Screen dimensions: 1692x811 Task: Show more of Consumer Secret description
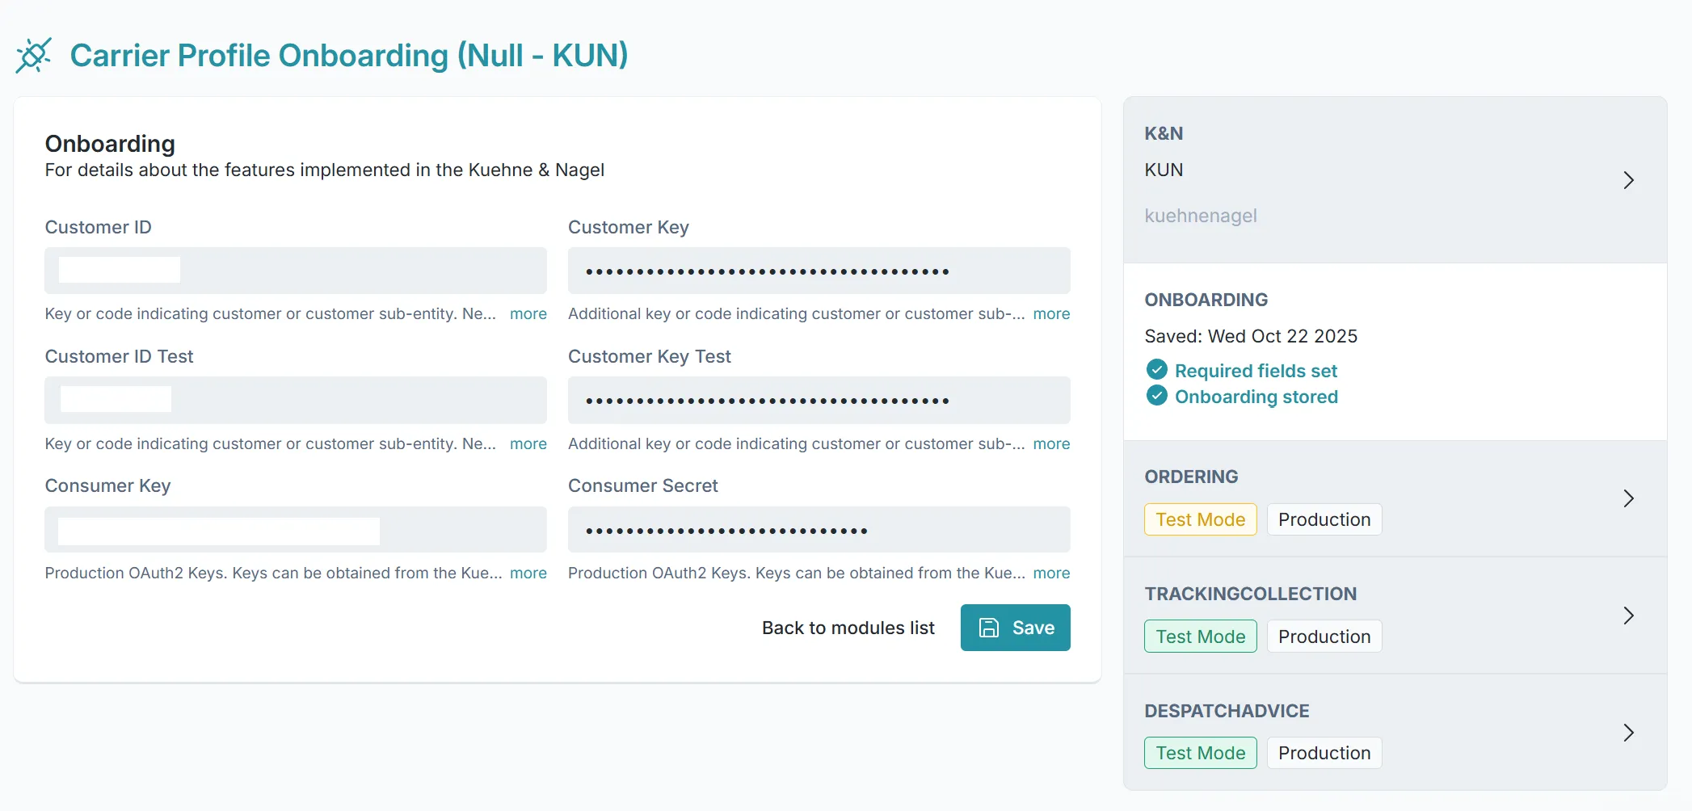tap(1050, 573)
